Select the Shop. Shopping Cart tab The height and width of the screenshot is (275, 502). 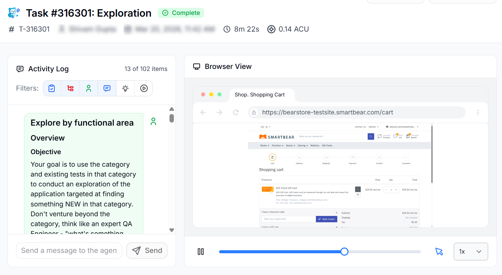[x=260, y=95]
